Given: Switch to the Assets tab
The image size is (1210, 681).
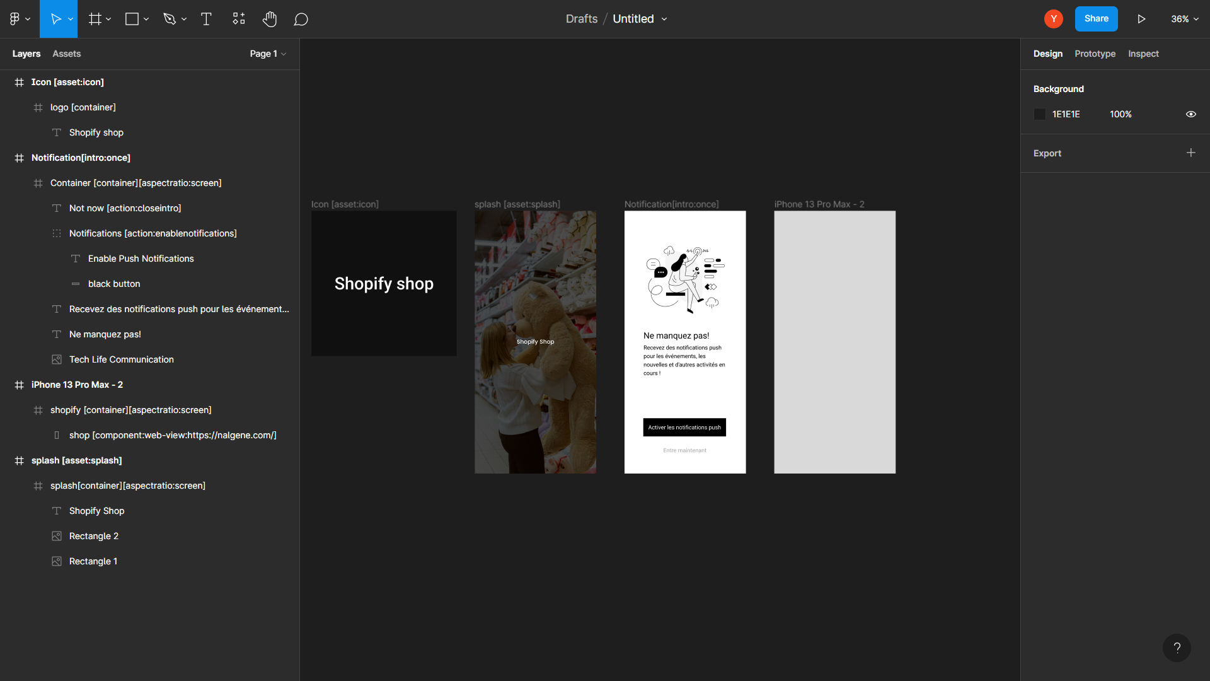Looking at the screenshot, I should 66,54.
